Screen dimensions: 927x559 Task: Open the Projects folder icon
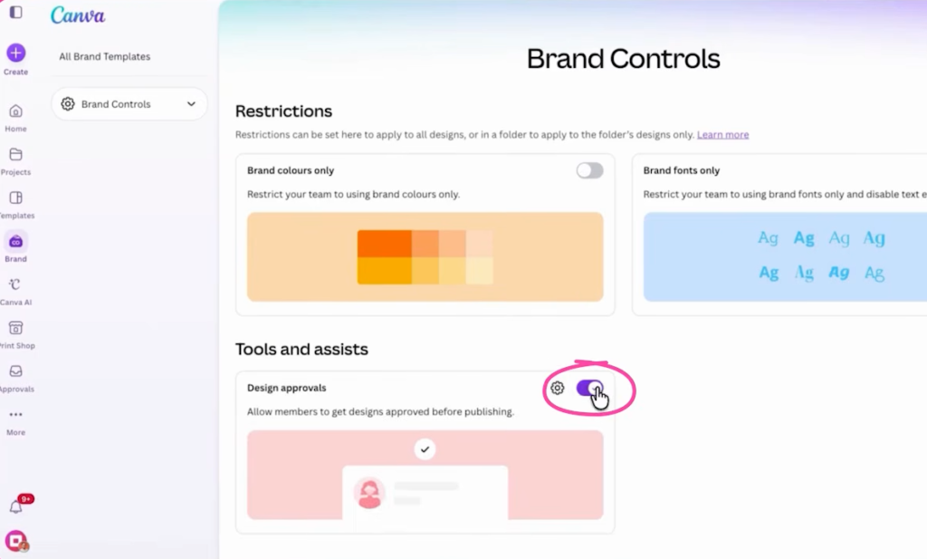16,154
